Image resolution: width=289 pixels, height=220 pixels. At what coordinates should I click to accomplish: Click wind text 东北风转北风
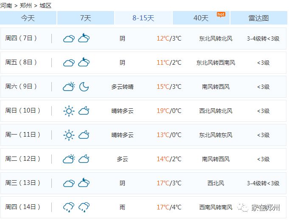click(x=216, y=38)
